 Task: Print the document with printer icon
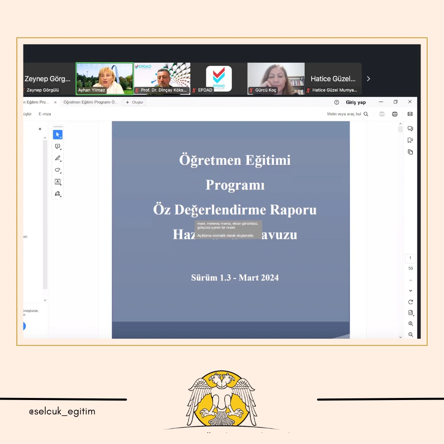point(395,114)
